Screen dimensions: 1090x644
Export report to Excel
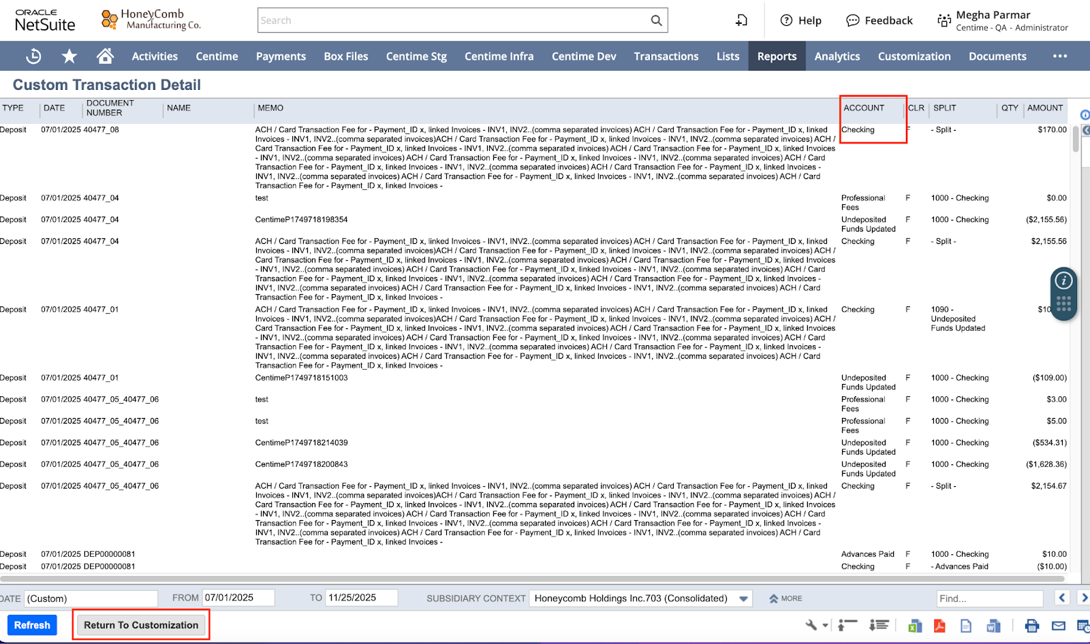coord(914,626)
